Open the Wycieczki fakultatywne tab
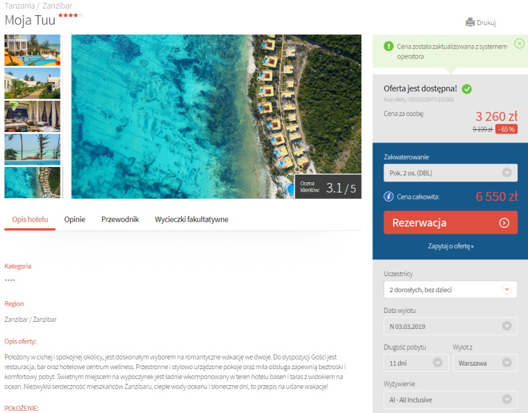The width and height of the screenshot is (528, 413). [191, 219]
